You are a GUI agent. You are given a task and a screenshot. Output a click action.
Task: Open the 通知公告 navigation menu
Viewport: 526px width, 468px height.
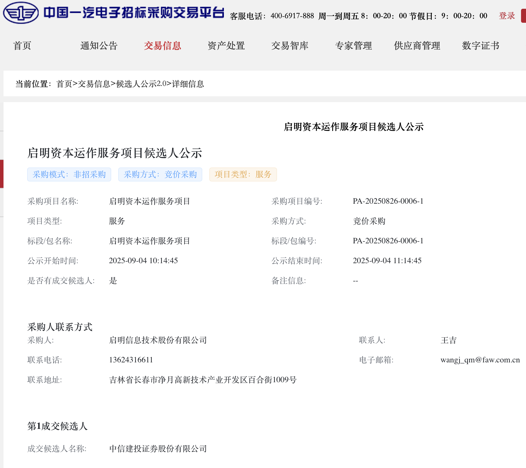coord(99,46)
